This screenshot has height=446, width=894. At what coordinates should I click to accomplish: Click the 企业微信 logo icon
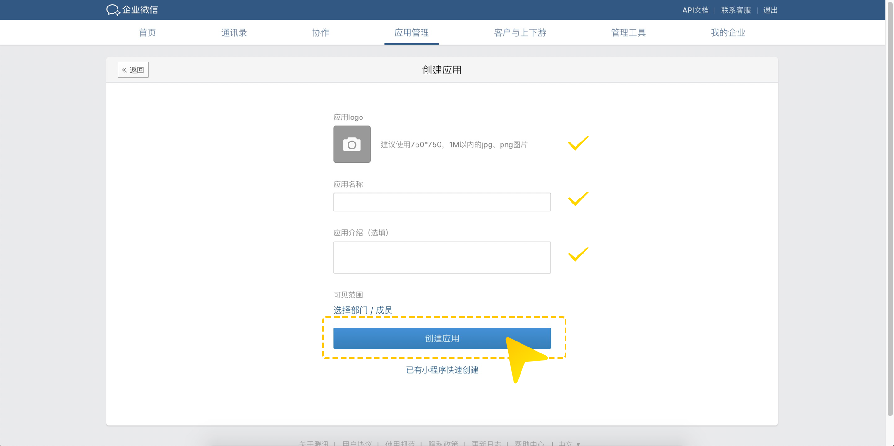113,10
